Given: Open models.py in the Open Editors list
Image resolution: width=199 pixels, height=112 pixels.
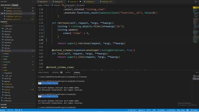Looking at the screenshot, I should click(10, 16).
